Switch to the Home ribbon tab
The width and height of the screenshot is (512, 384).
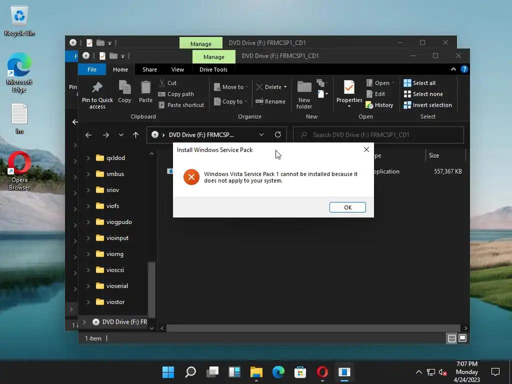coord(120,69)
